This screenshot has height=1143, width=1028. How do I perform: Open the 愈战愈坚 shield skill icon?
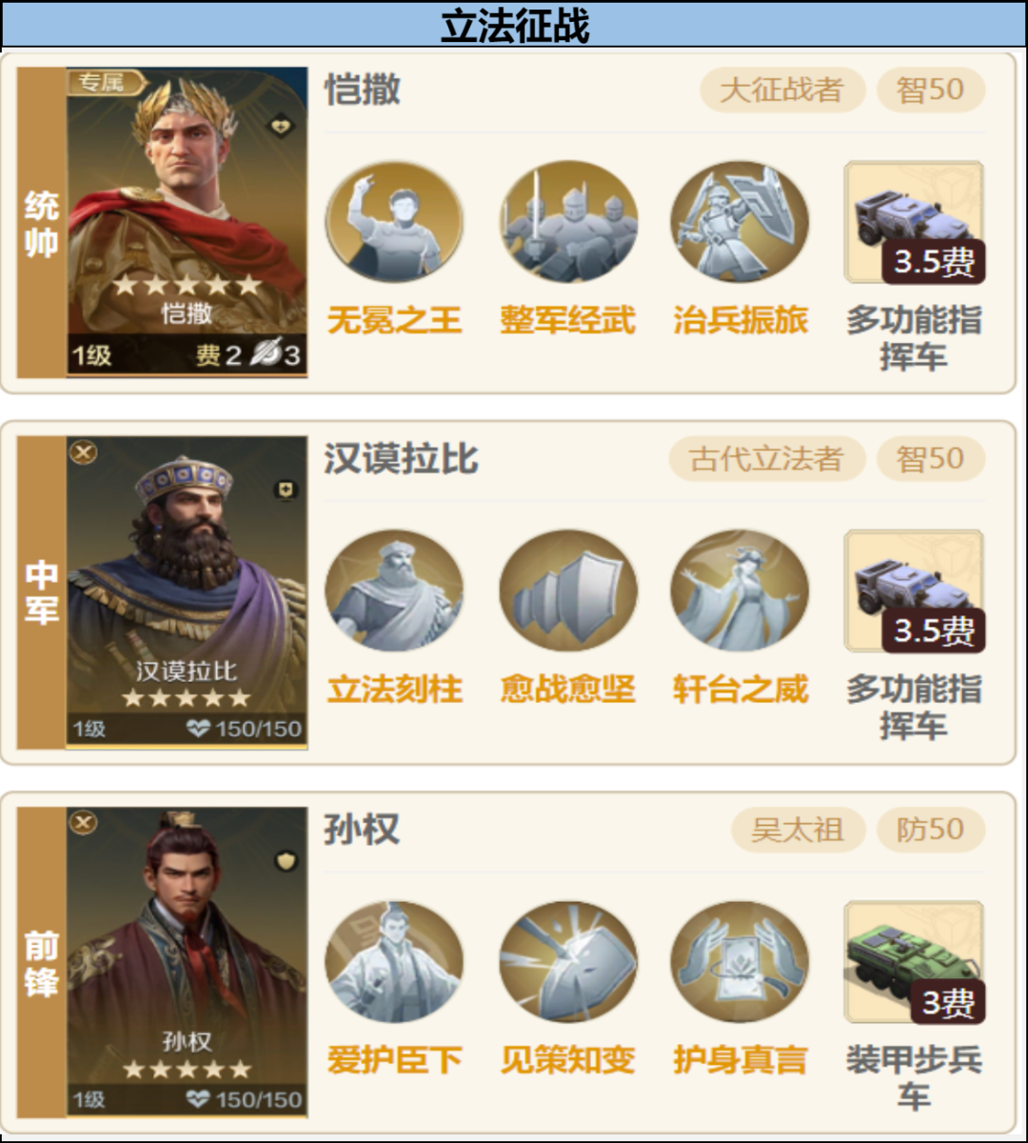tap(568, 592)
